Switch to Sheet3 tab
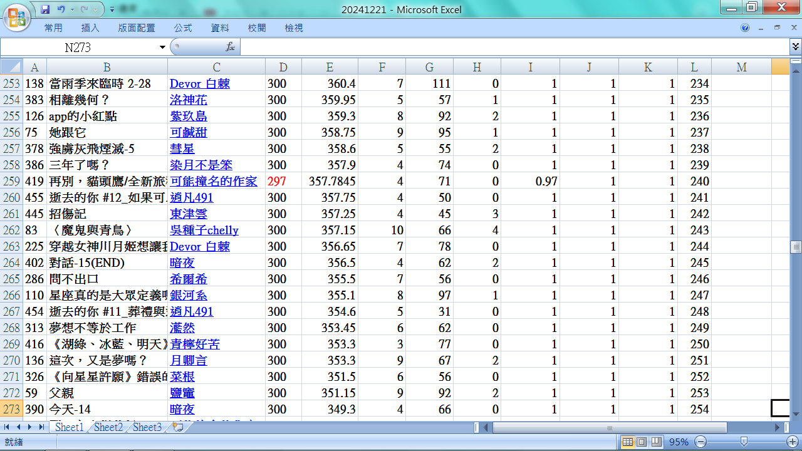Viewport: 802px width, 451px height. 147,427
